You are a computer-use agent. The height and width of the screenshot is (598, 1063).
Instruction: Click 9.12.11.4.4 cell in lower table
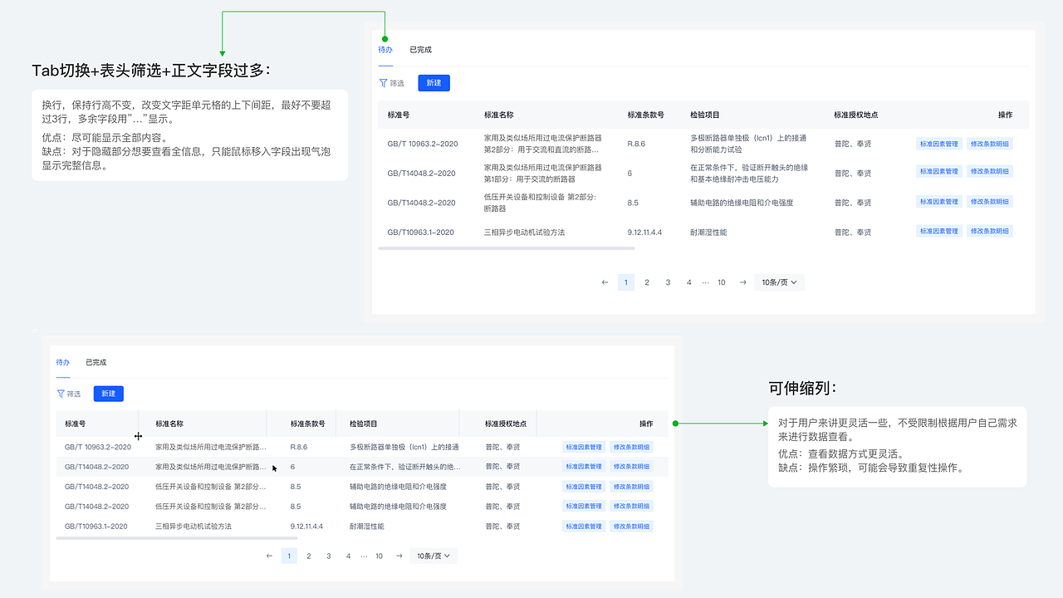[x=306, y=527]
